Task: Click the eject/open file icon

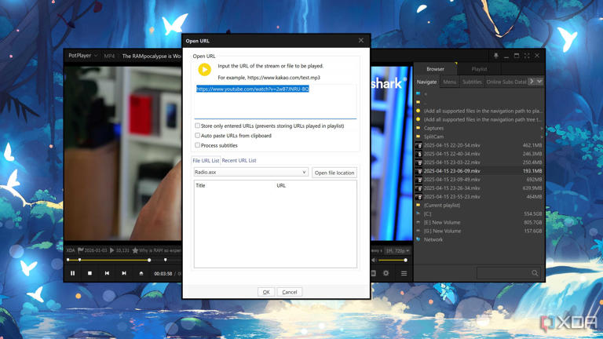Action: tap(141, 273)
